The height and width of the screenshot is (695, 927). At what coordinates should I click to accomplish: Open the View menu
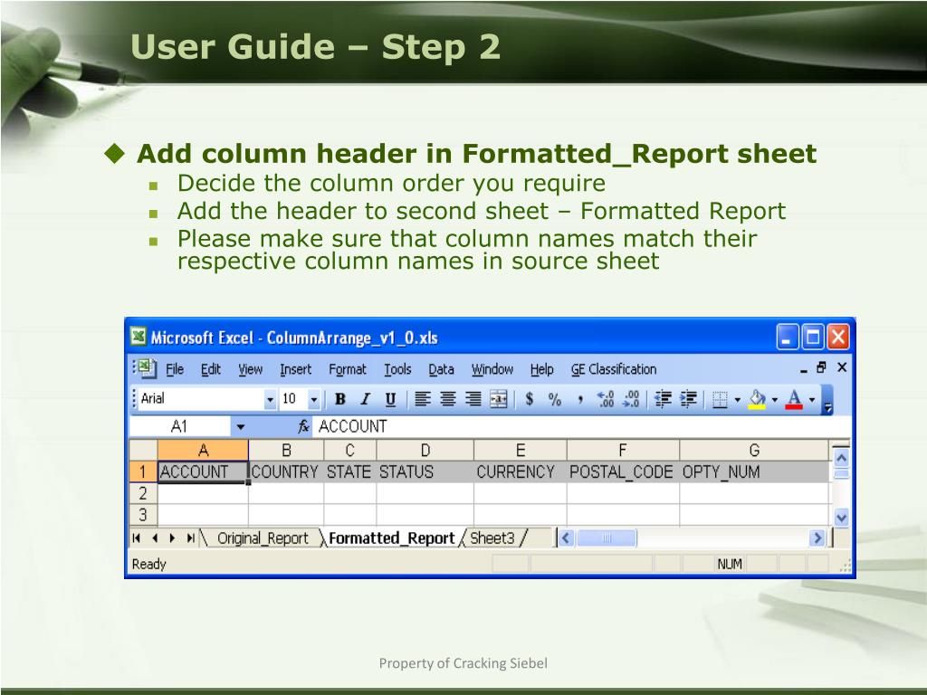(250, 369)
